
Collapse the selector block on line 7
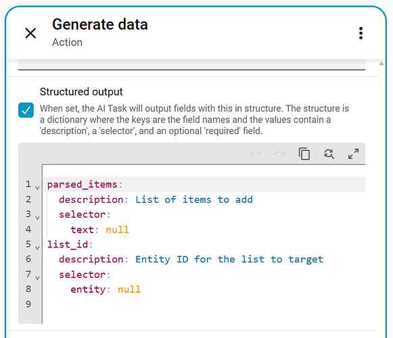pyautogui.click(x=37, y=278)
